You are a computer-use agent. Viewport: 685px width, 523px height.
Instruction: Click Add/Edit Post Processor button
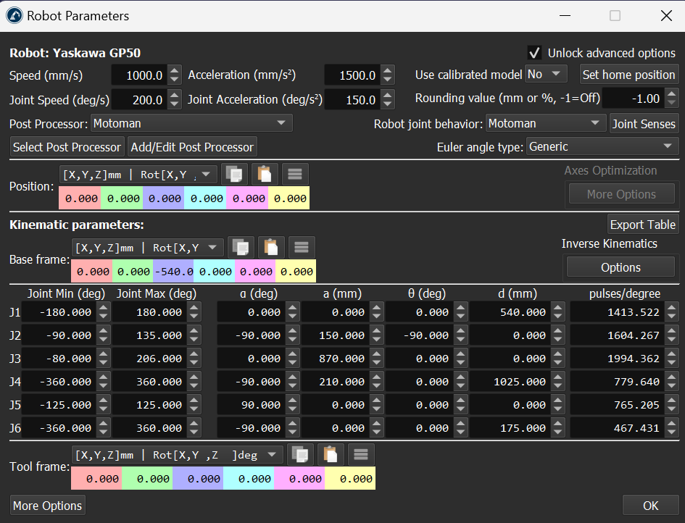[x=192, y=147]
